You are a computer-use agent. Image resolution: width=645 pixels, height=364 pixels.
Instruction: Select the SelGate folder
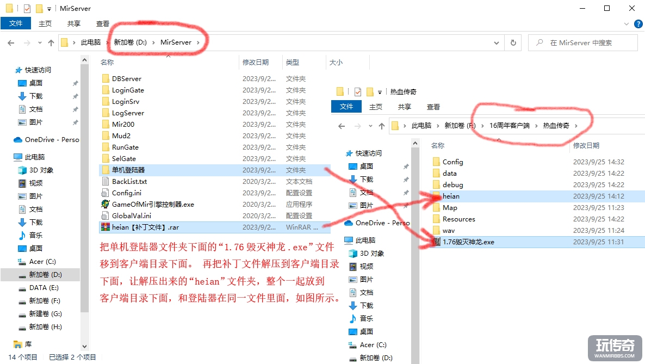pos(124,158)
